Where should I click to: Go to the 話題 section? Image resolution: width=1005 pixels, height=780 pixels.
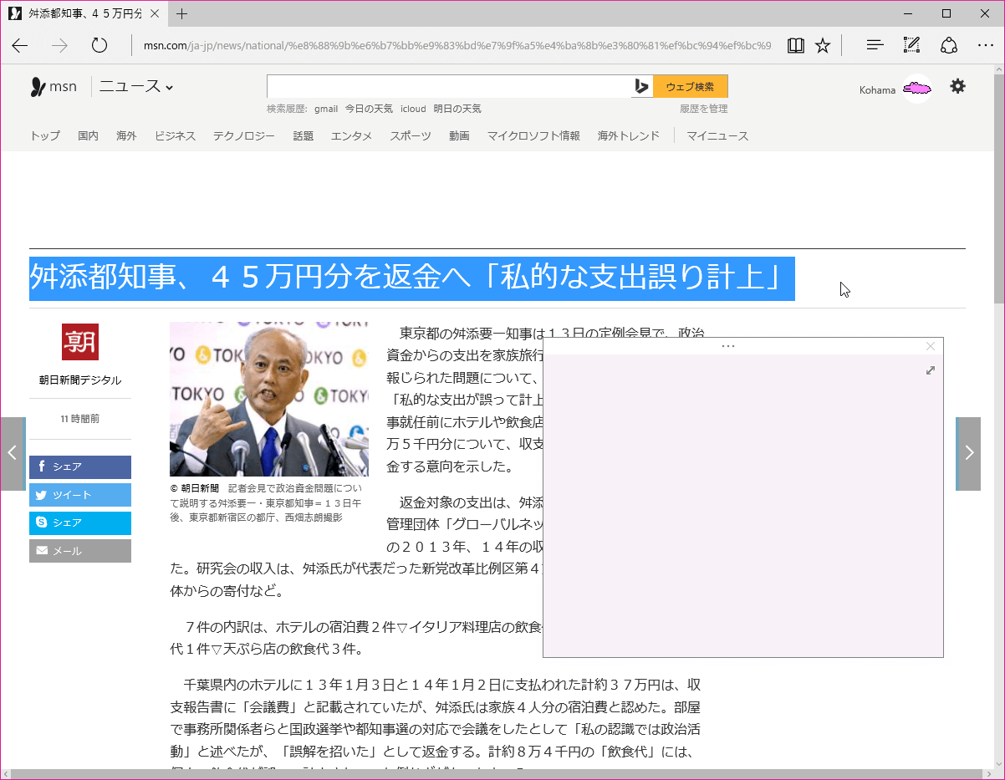click(303, 135)
